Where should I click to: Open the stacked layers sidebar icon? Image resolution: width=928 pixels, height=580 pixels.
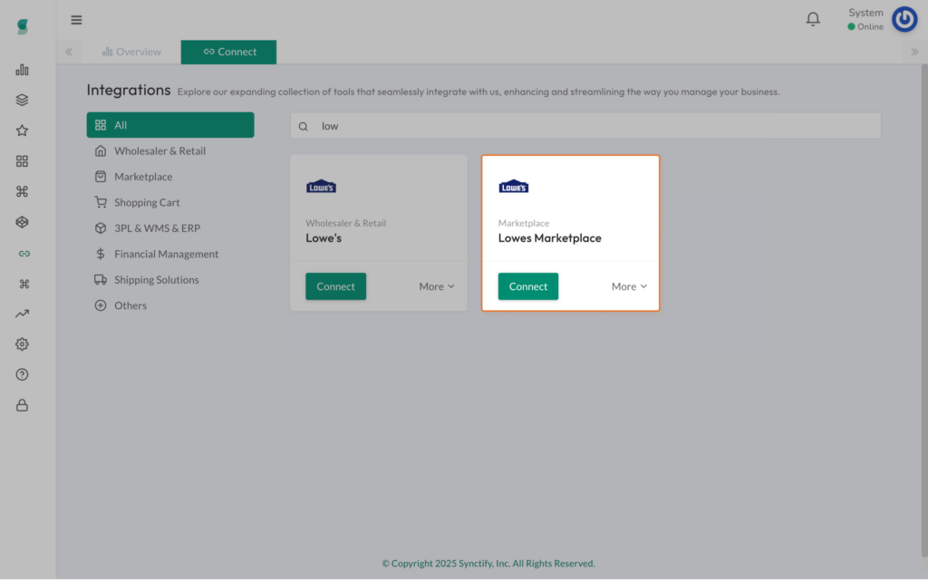(22, 100)
